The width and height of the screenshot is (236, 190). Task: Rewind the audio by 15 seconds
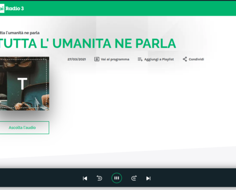coord(99,178)
